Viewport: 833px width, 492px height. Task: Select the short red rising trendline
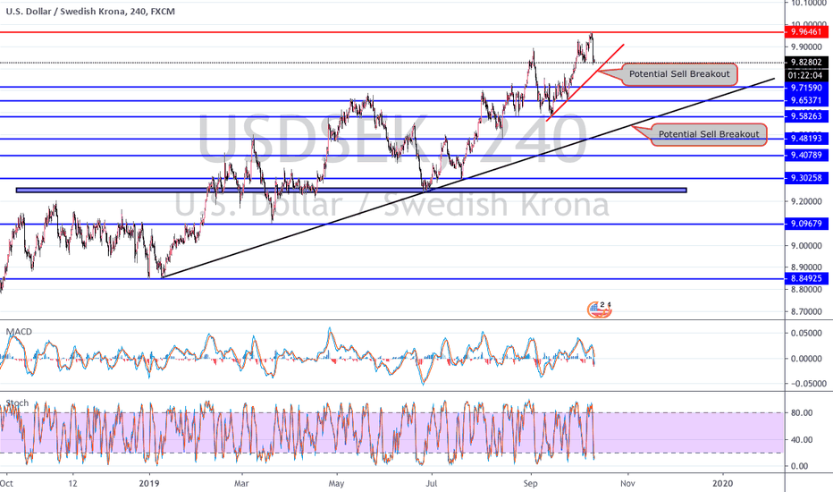(x=585, y=82)
